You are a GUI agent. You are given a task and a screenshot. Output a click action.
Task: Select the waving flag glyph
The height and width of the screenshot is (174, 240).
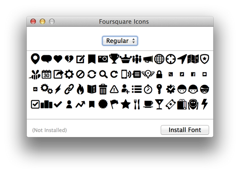tap(114, 104)
